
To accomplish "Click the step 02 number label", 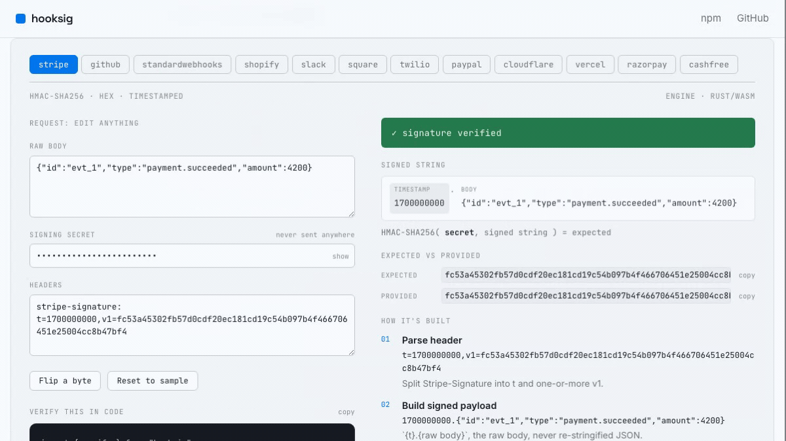I will (385, 405).
